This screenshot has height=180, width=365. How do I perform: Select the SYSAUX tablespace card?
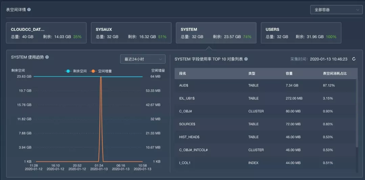tap(131, 33)
